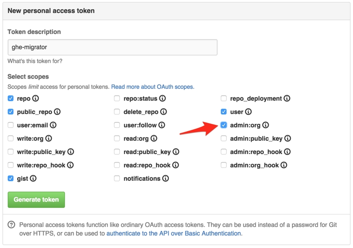The height and width of the screenshot is (248, 353).
Task: Click info icon next to delete_repo
Action: (x=164, y=112)
